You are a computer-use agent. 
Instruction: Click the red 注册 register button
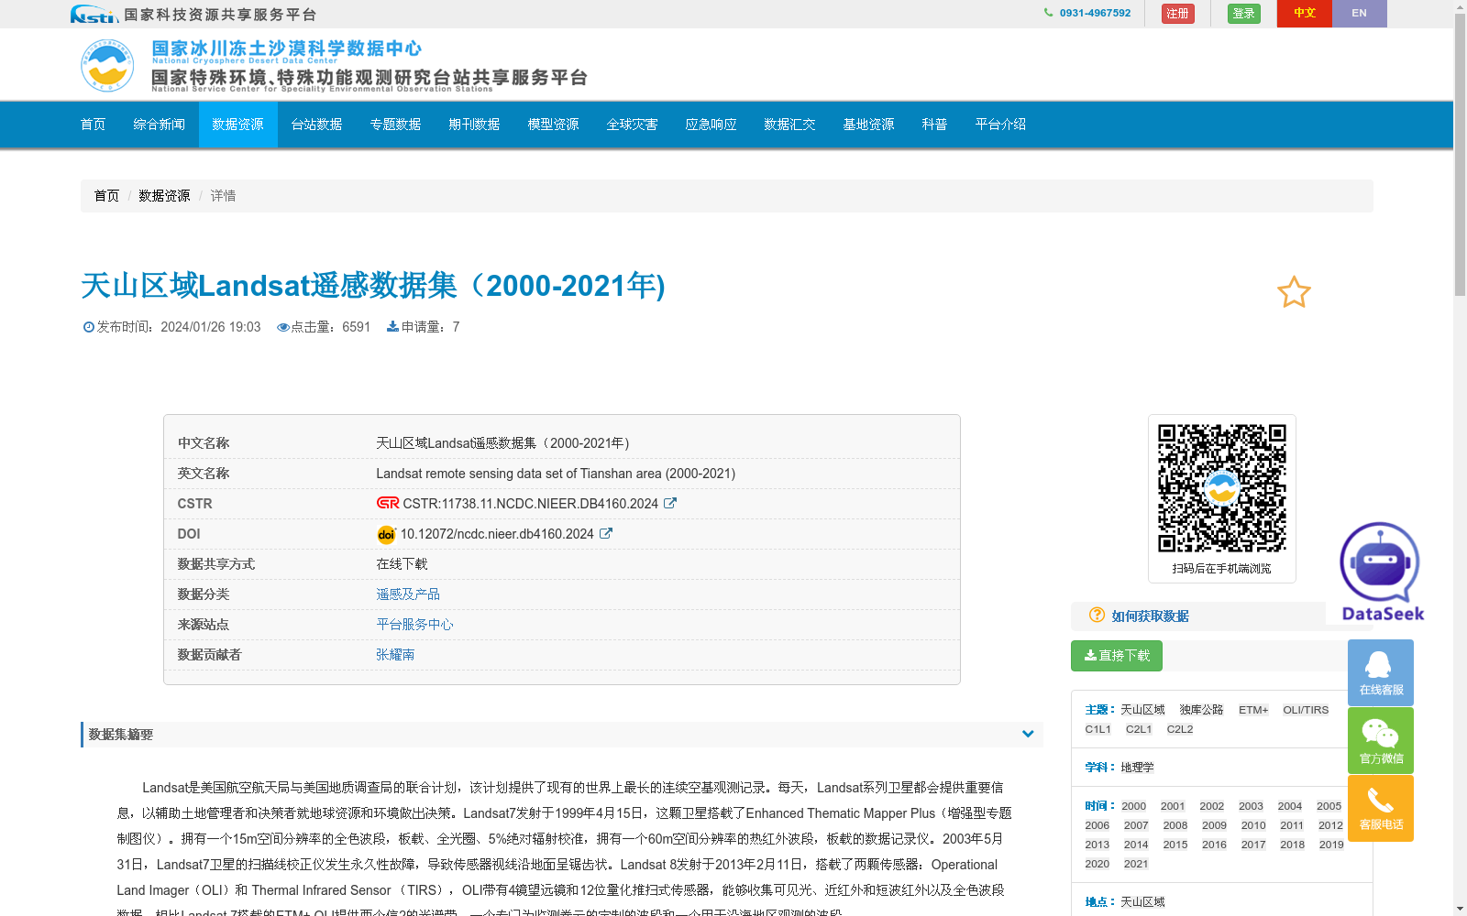click(1178, 14)
